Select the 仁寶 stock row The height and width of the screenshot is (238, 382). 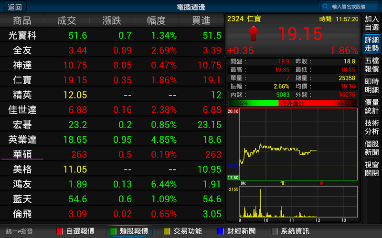tap(112, 80)
